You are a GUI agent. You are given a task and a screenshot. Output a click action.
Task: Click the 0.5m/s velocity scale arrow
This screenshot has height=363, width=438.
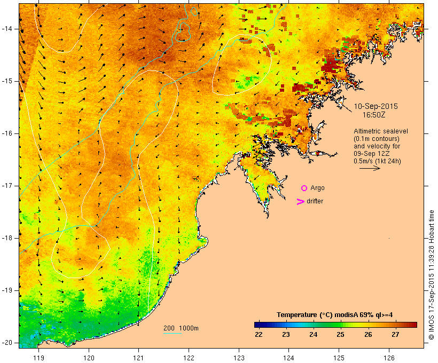tap(370, 168)
